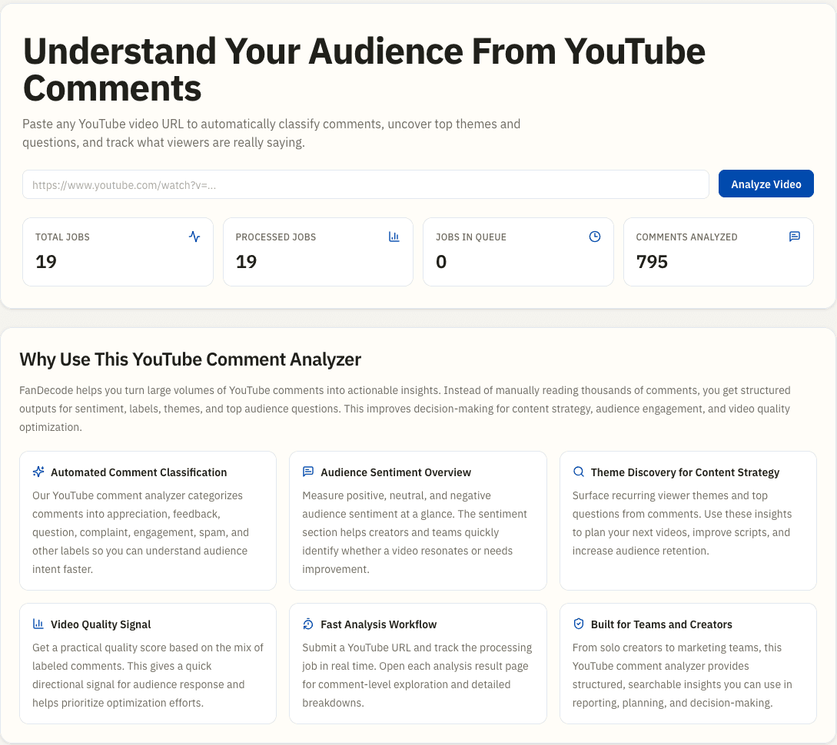Click the refresh-clock icon beside Fast Analysis Workflow

tap(308, 624)
